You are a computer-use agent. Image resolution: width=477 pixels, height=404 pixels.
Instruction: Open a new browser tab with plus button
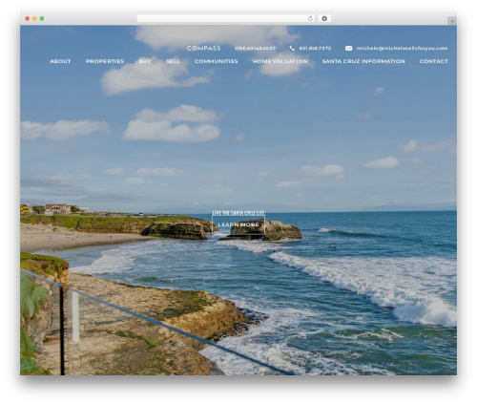[452, 21]
